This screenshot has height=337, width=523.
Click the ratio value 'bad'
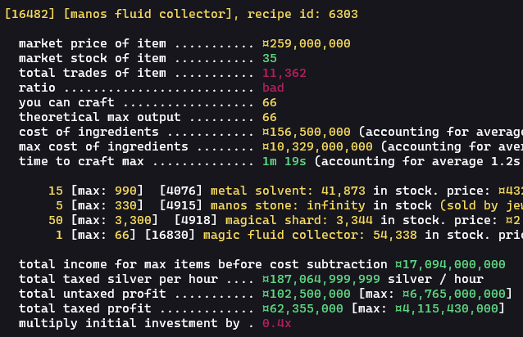click(x=273, y=88)
